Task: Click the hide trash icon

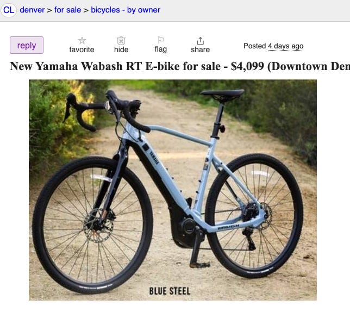Action: [121, 41]
